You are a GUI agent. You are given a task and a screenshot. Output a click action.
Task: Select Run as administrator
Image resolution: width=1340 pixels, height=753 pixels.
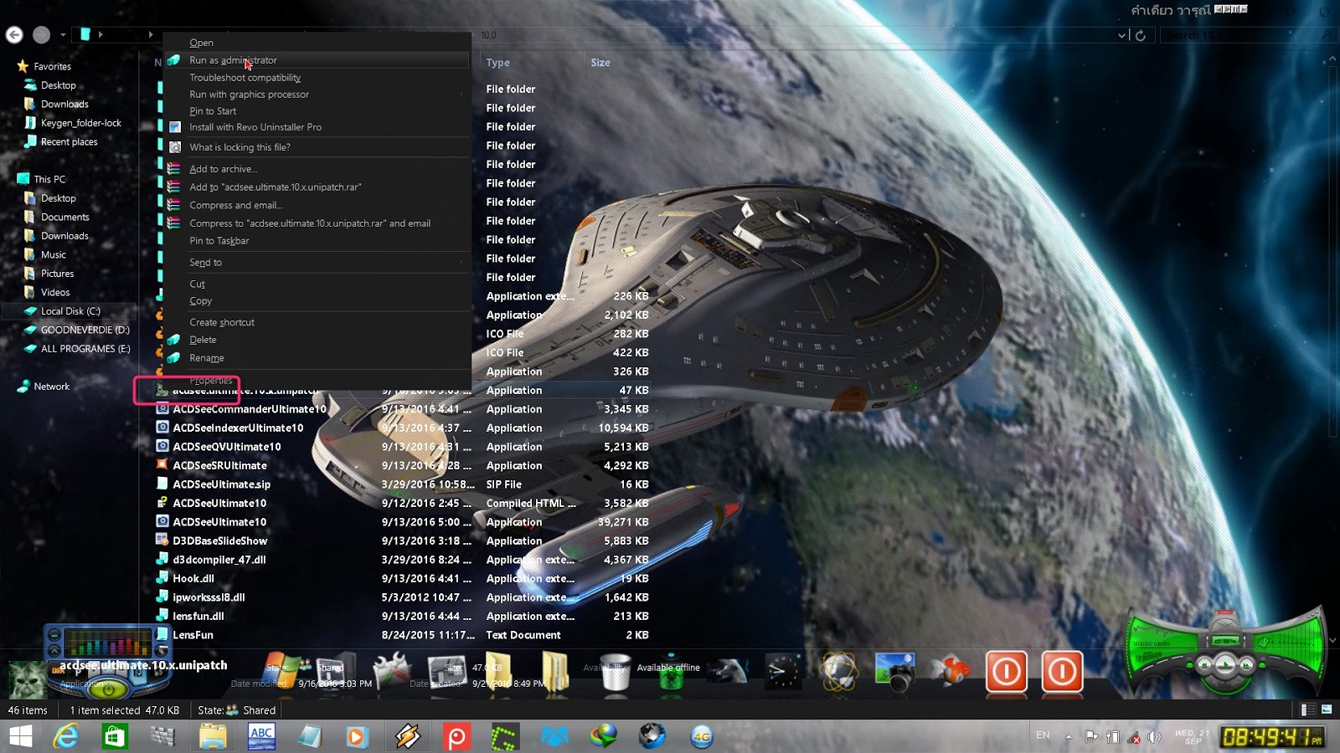317,60
